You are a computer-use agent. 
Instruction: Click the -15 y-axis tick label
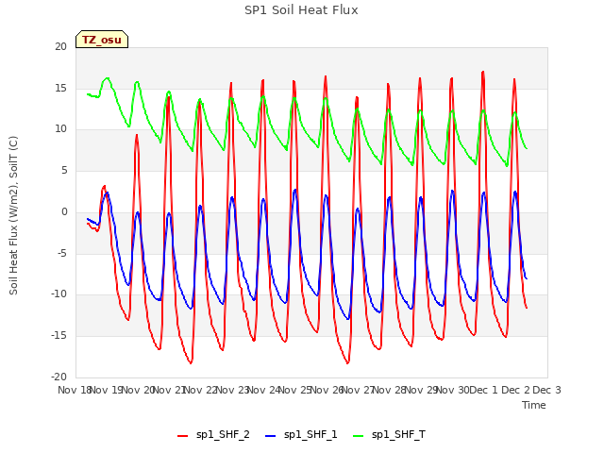59,336
